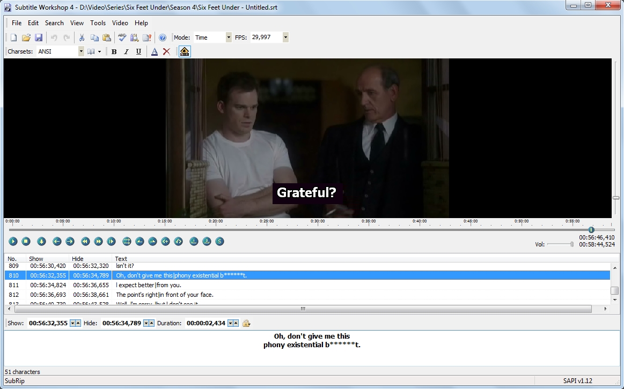
Task: Mark the first sync point (1)
Action: pos(194,241)
